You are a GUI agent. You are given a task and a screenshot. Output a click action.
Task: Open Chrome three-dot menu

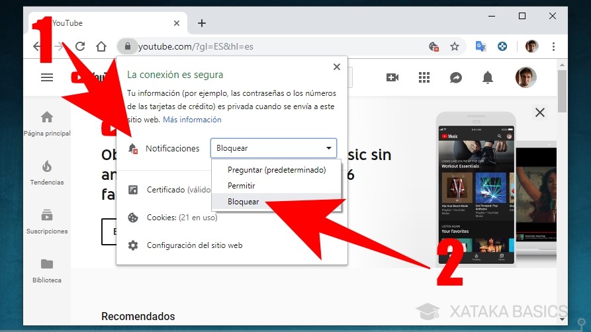553,46
